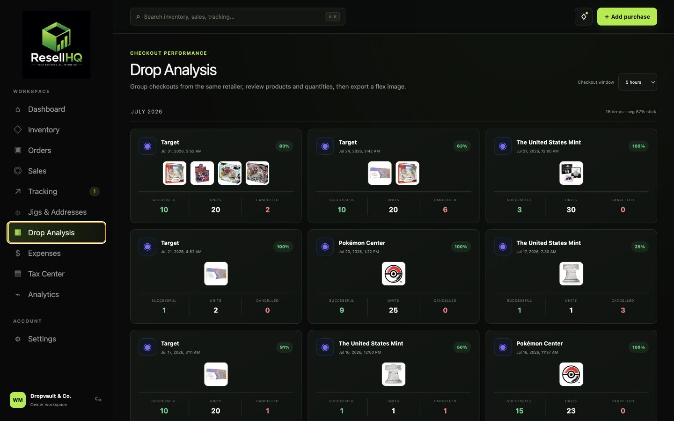The width and height of the screenshot is (674, 421).
Task: Click retailer icon on Target Jul 21 card
Action: click(x=147, y=247)
